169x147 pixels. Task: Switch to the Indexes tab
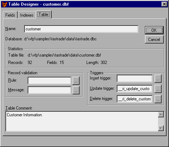coord(27,15)
